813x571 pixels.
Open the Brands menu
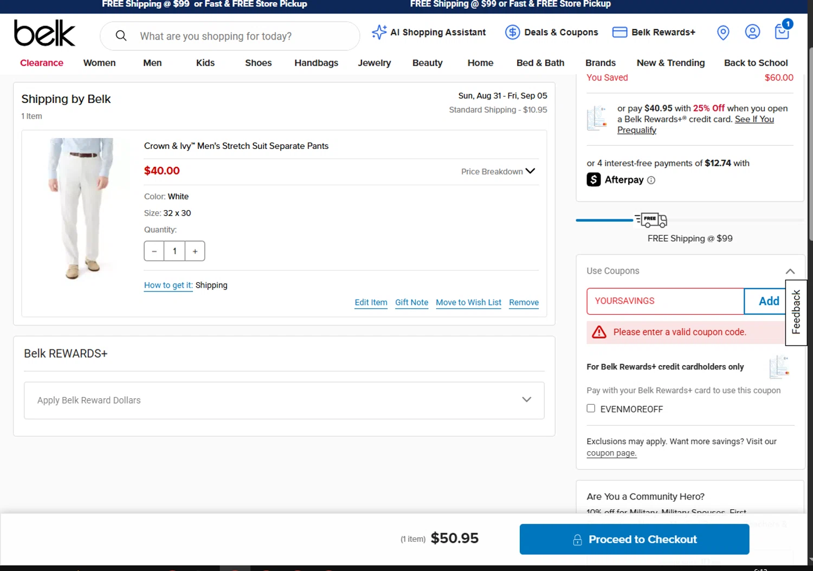pos(601,63)
